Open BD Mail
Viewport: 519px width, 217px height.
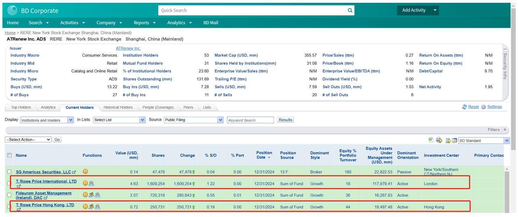pyautogui.click(x=211, y=23)
